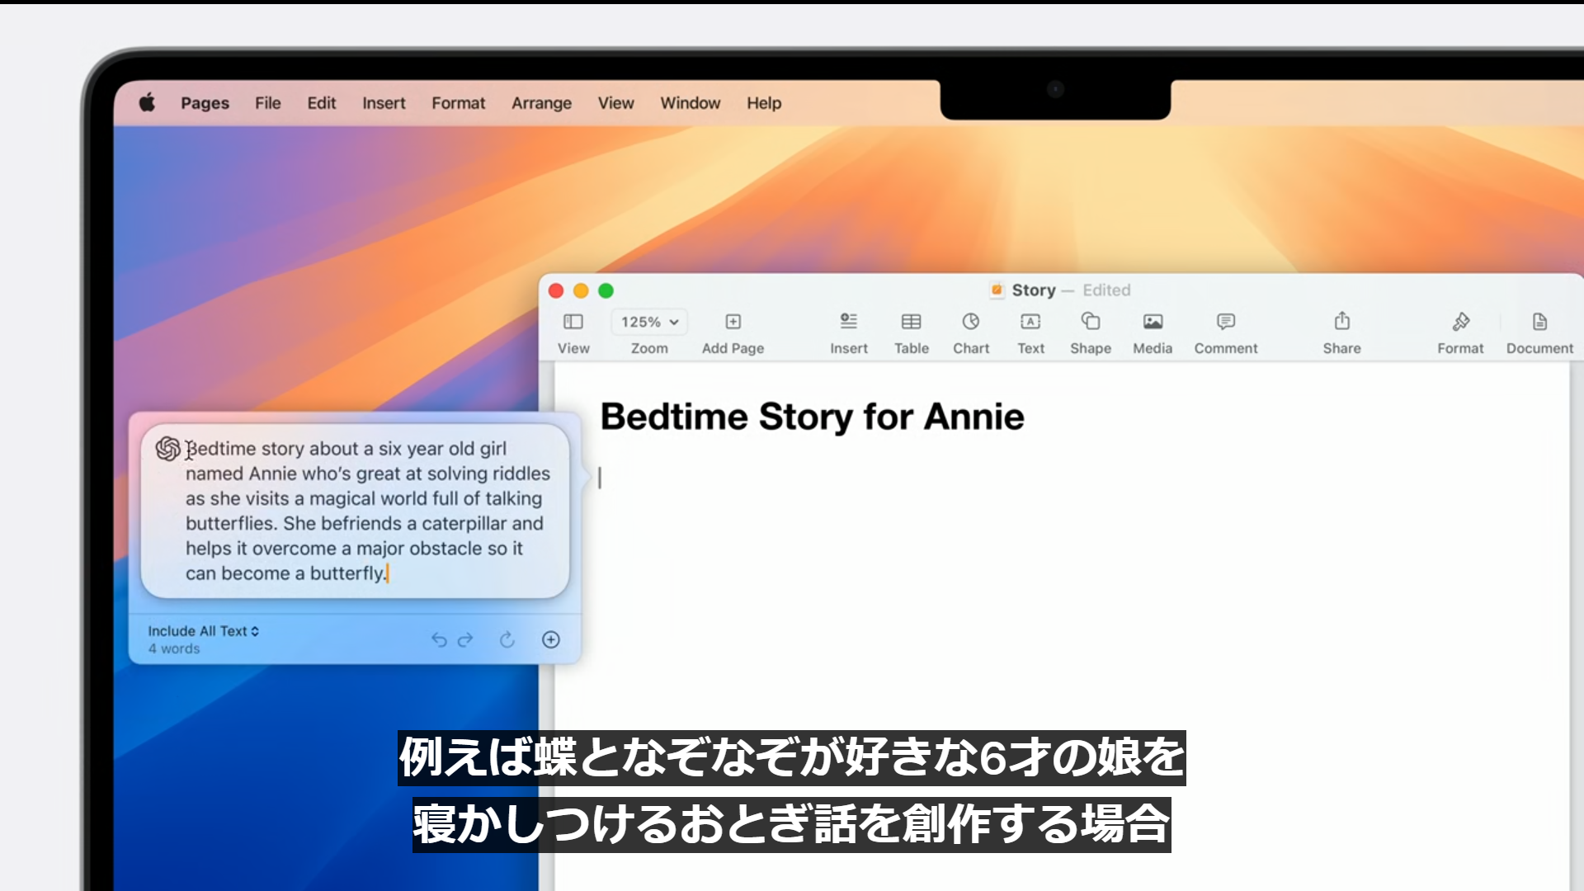Open the Shape picker icon
This screenshot has width=1584, height=891.
[1090, 322]
